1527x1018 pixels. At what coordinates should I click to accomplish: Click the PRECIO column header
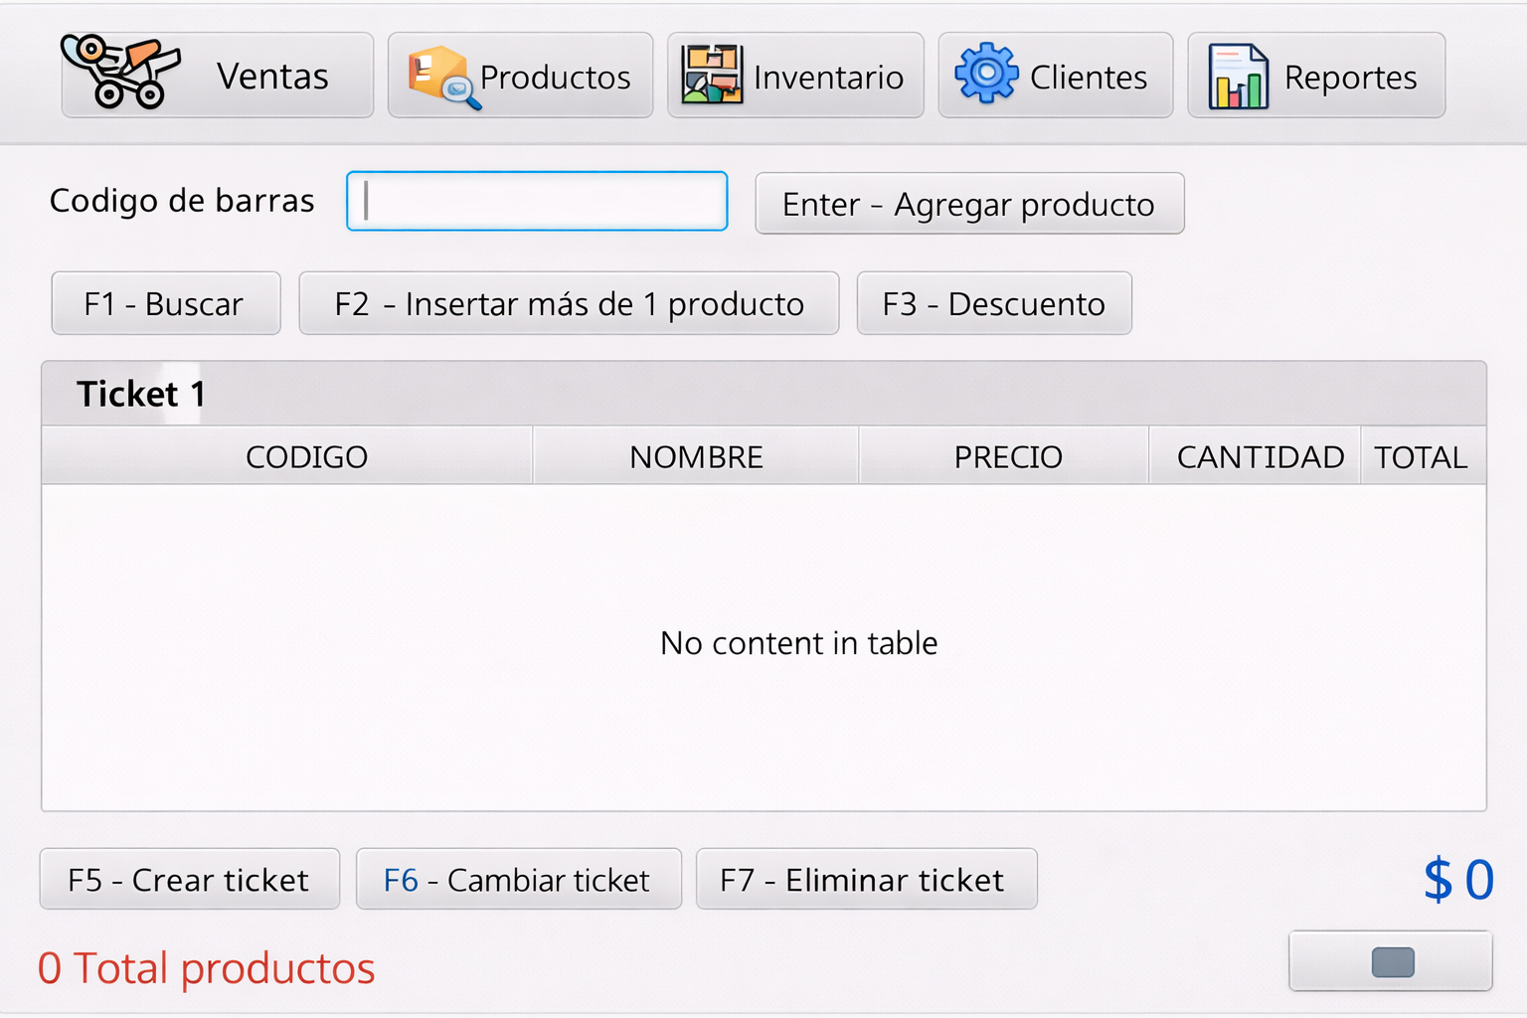click(1007, 456)
